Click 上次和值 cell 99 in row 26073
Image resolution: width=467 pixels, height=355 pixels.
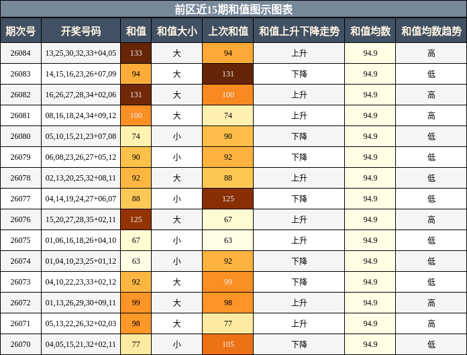pos(228,282)
